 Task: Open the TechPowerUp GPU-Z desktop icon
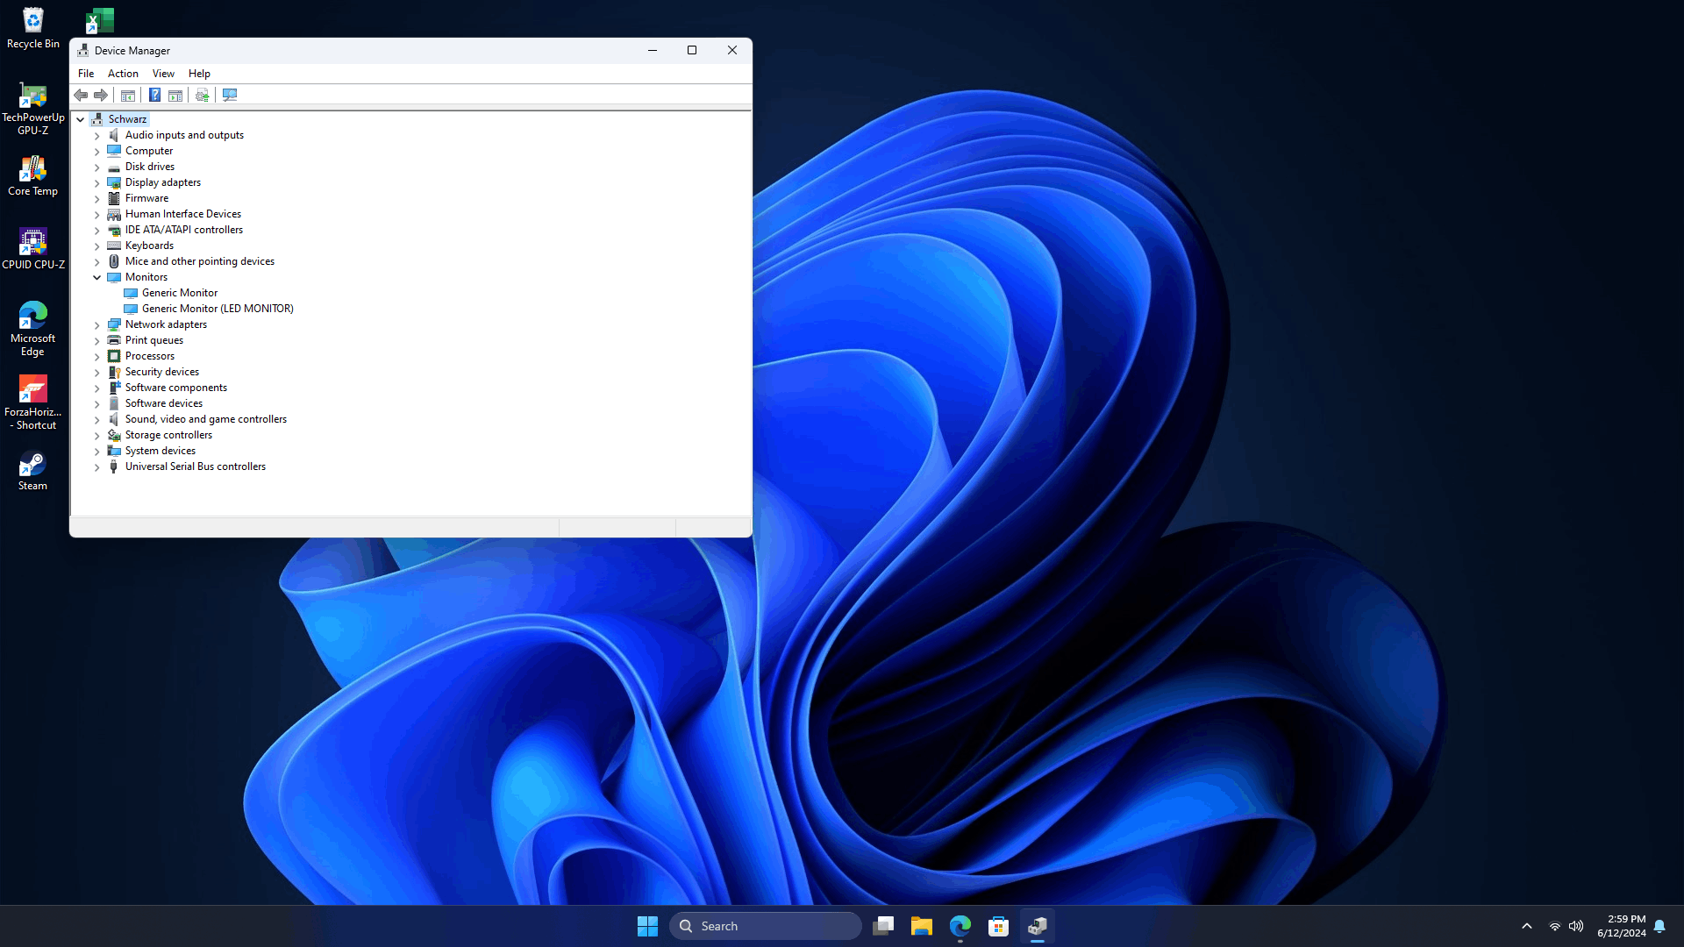click(33, 109)
